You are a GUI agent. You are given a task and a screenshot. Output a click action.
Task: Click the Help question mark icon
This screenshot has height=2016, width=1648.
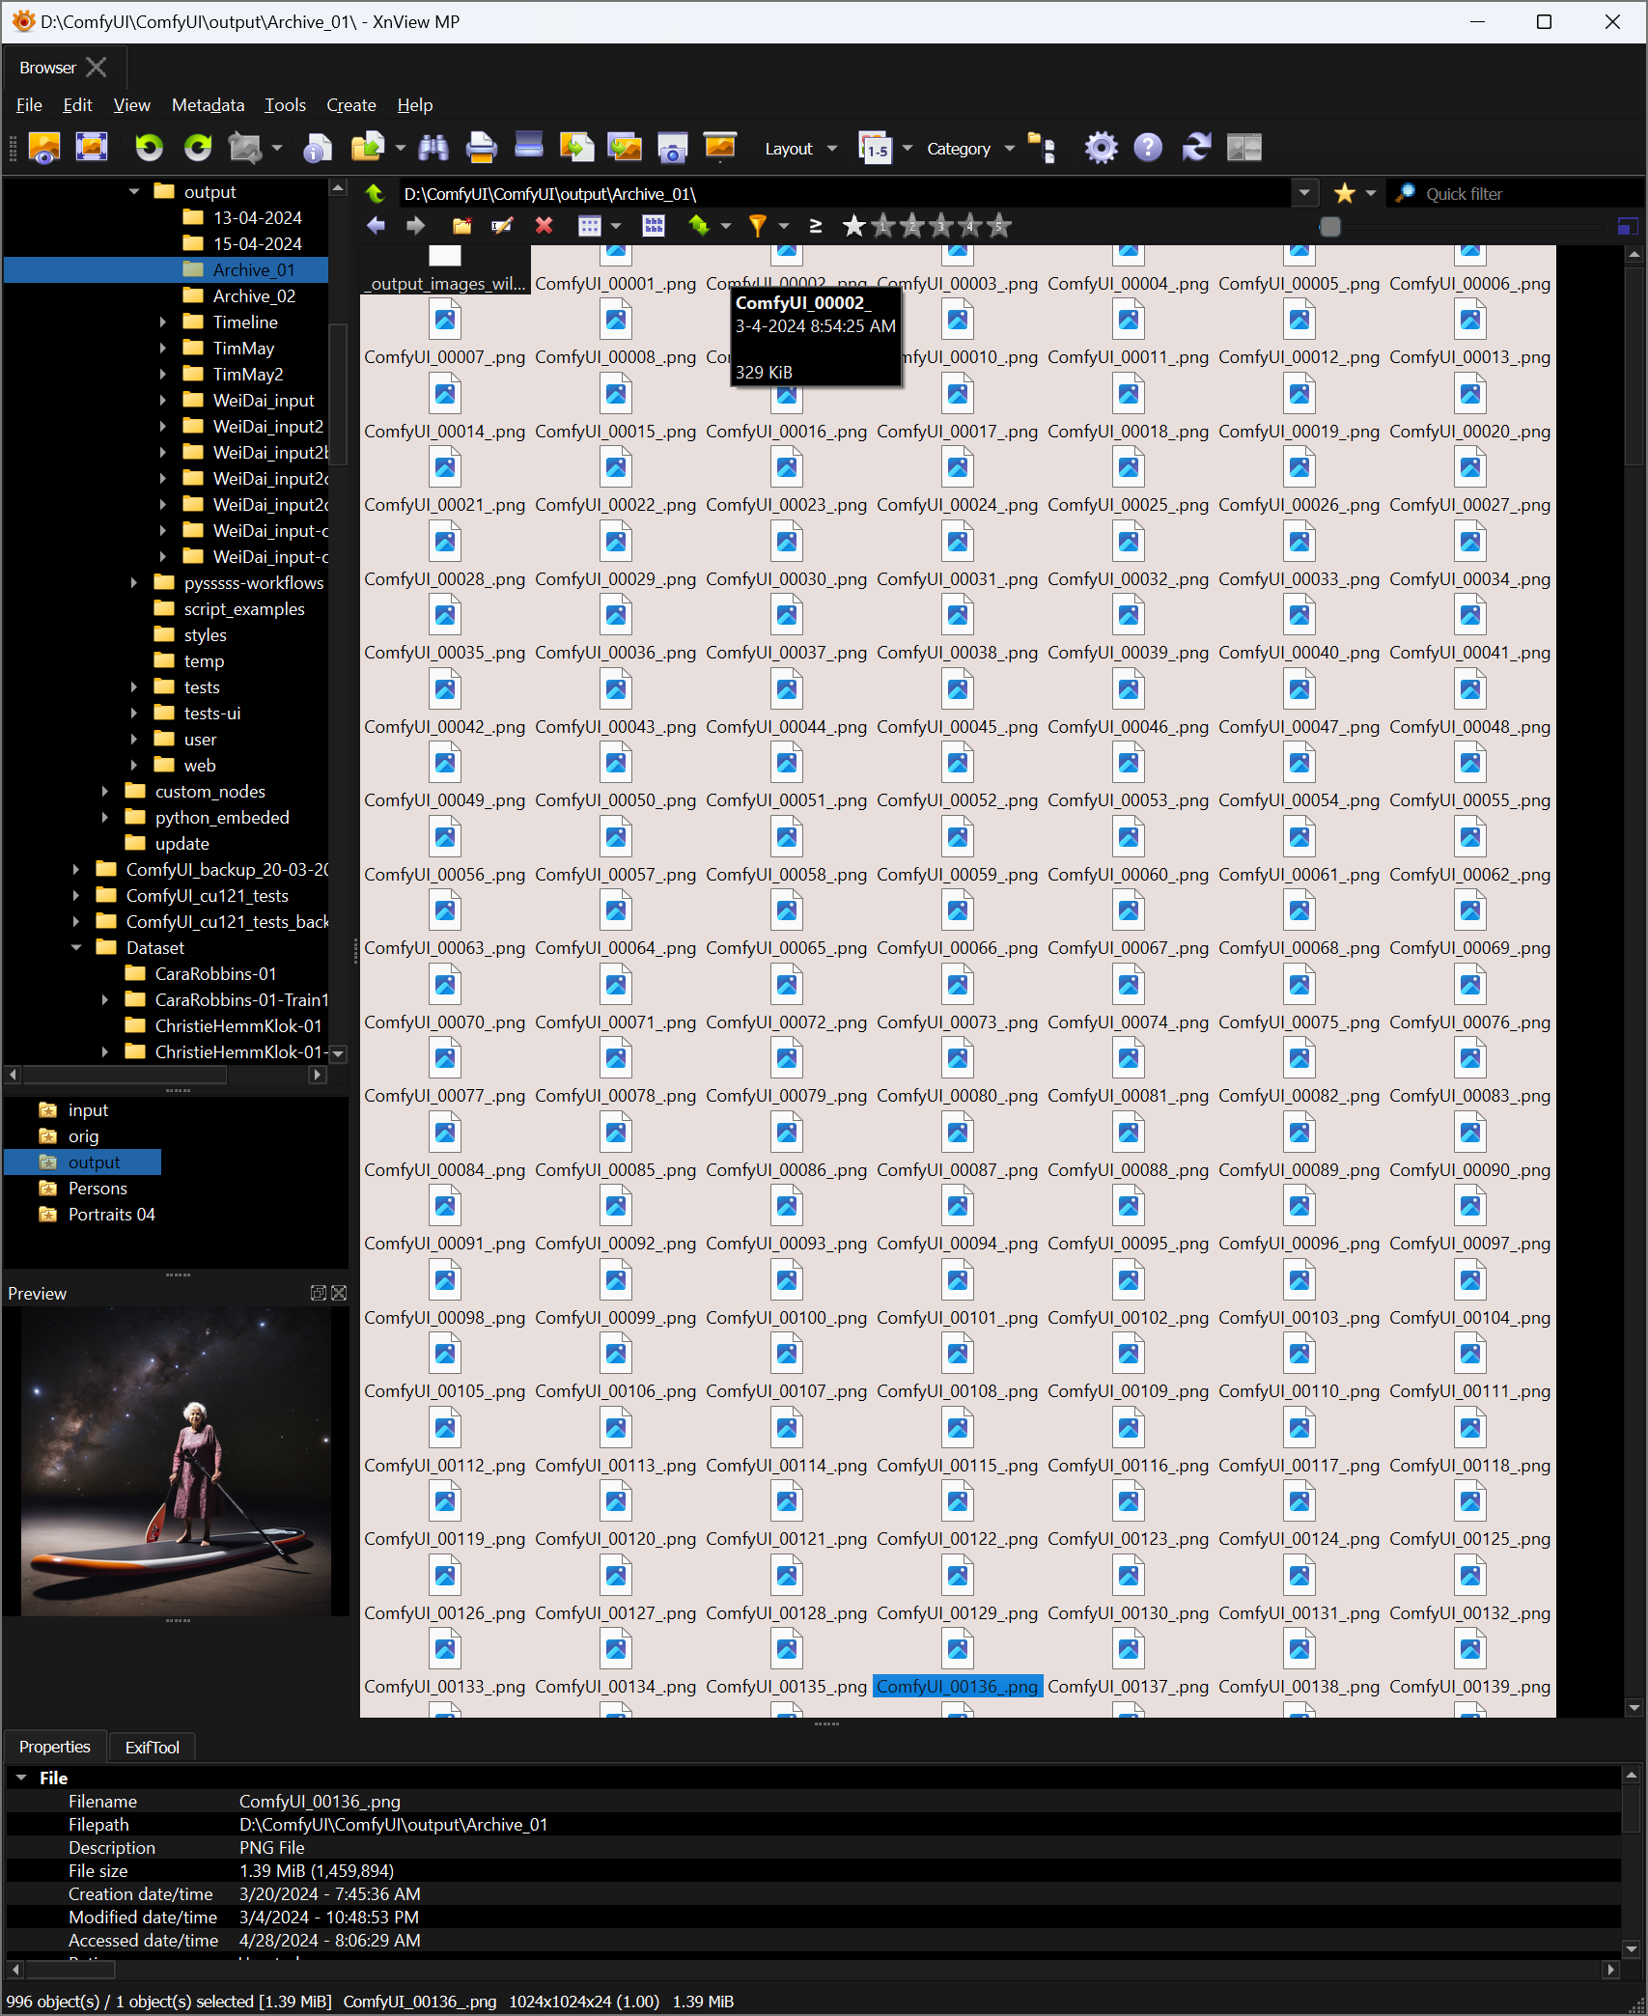click(1148, 148)
